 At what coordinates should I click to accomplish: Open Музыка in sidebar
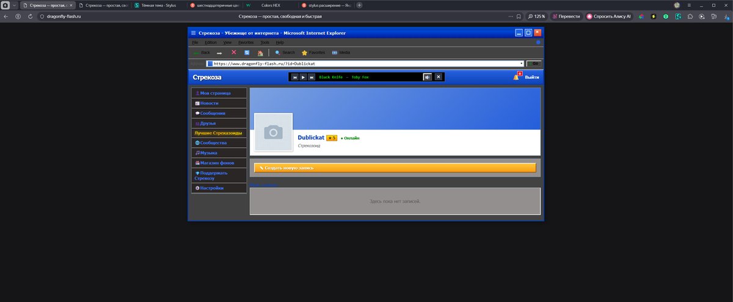[219, 153]
